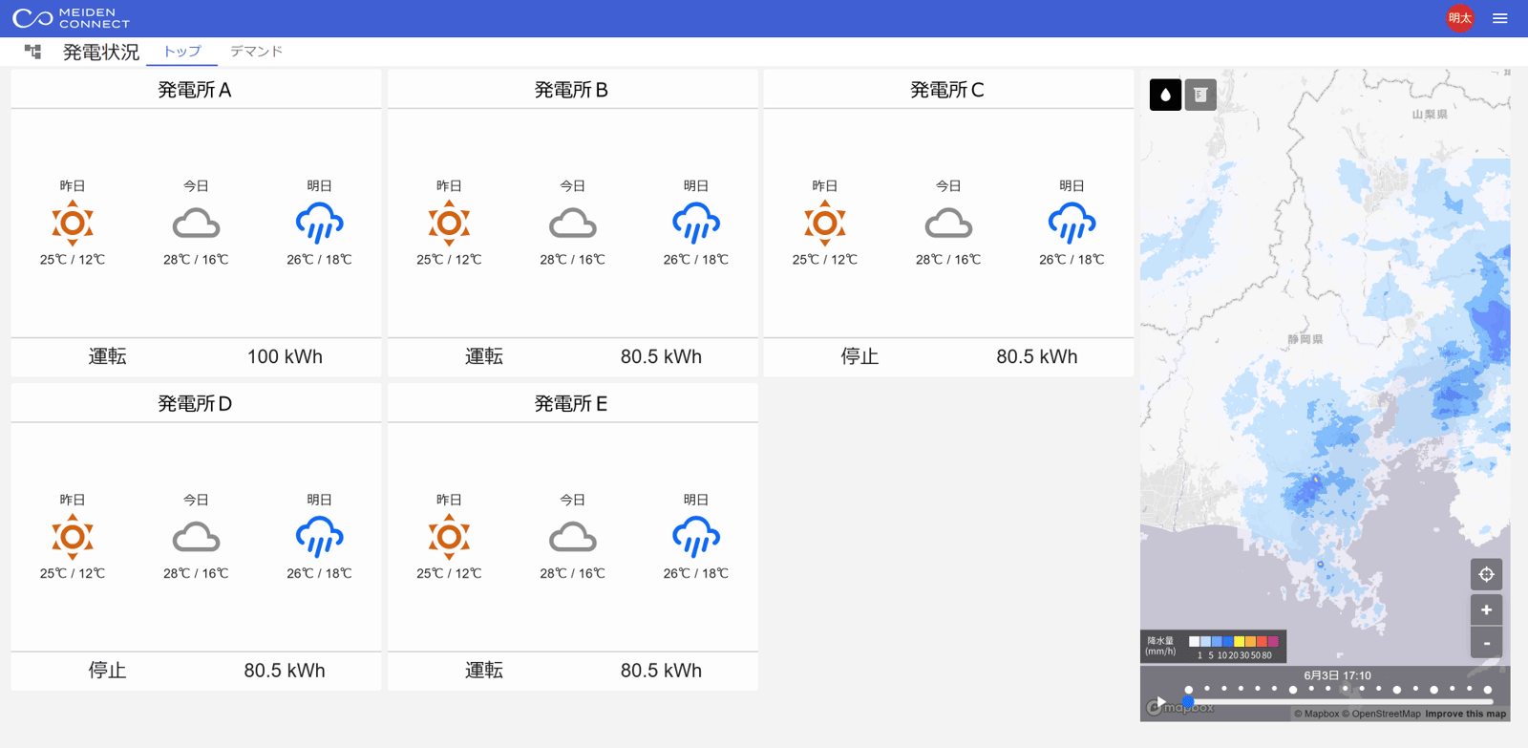
Task: Switch to the デマンド tab
Action: 256,52
